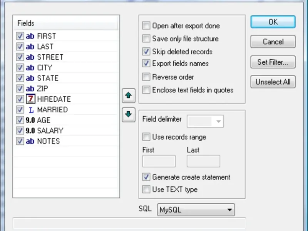Viewport: 308px width, 231px height.
Task: Uncheck the SALARY field checkbox
Action: click(20, 131)
